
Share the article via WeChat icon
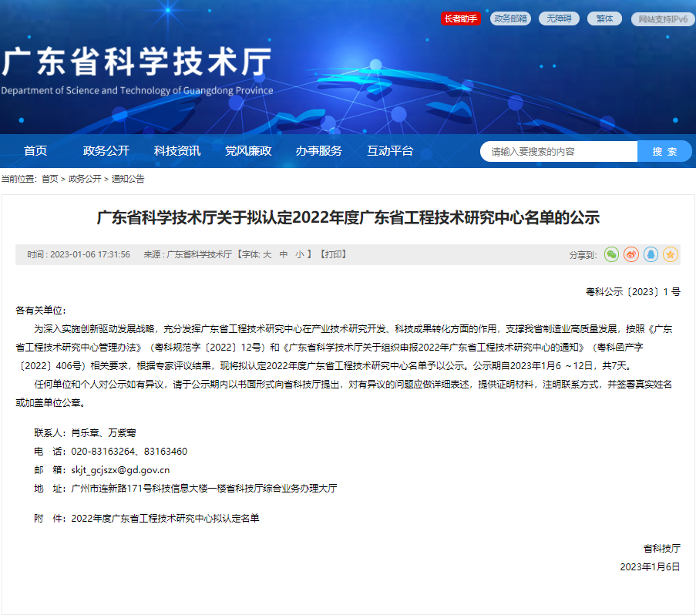tap(611, 254)
